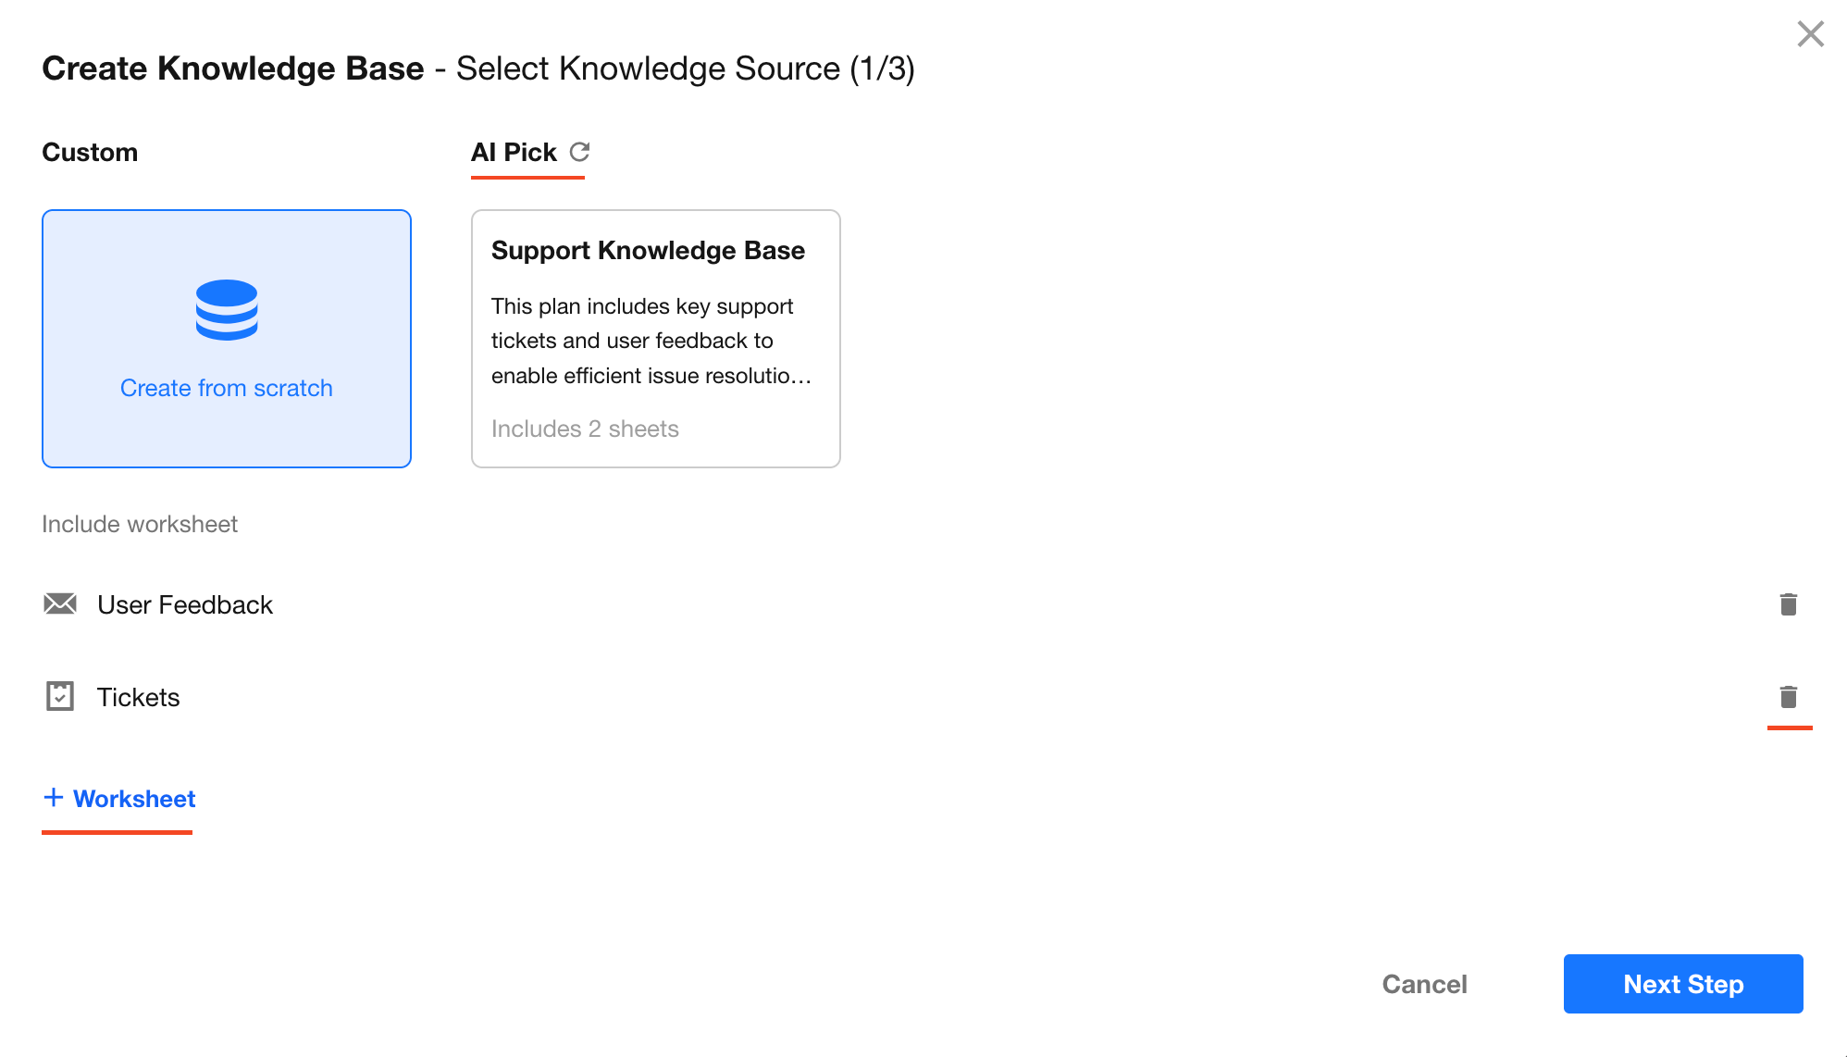Add a worksheet via Worksheet link
1847x1057 pixels.
pyautogui.click(x=134, y=799)
